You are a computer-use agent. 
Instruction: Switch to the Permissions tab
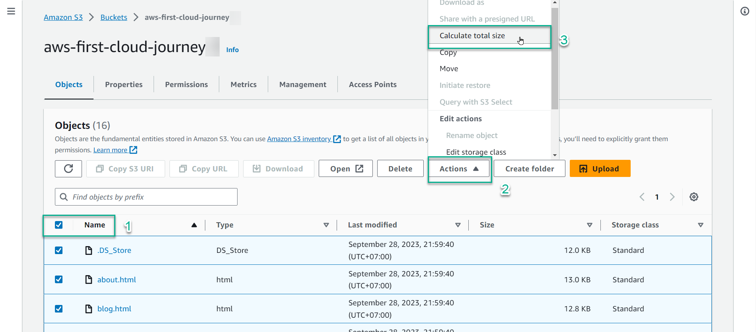(x=186, y=84)
